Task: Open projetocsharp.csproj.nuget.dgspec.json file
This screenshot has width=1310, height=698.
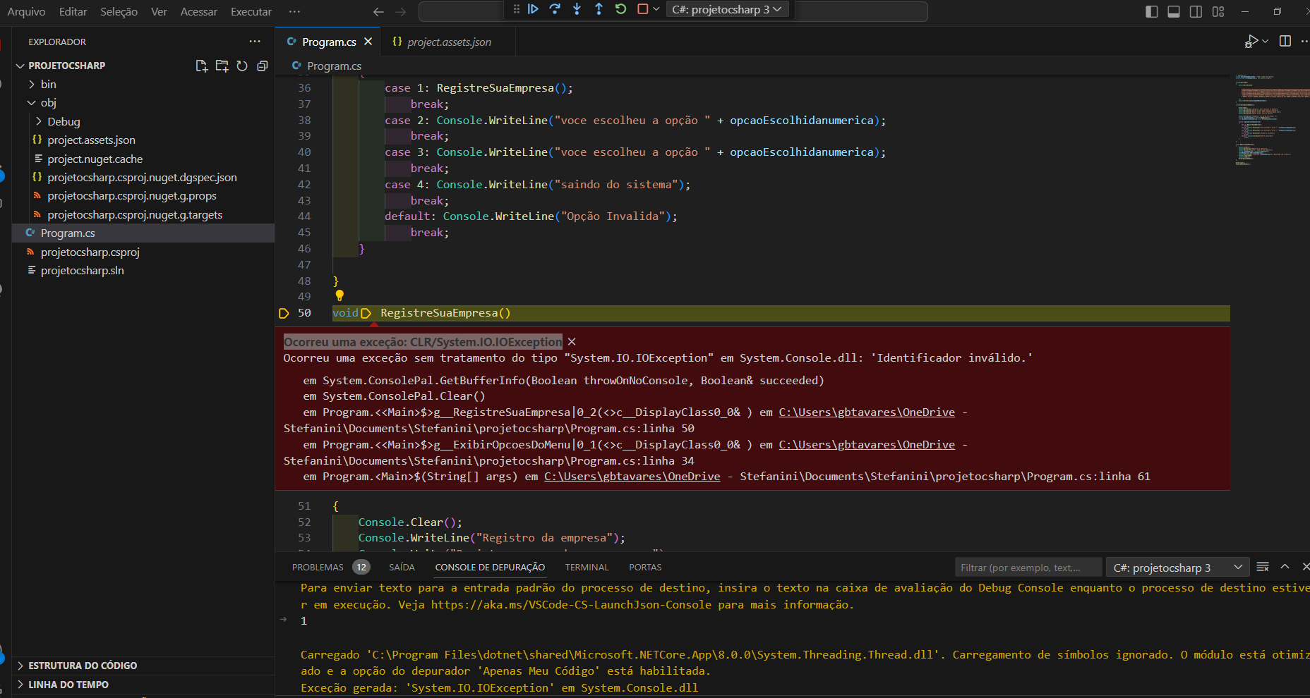Action: (143, 177)
